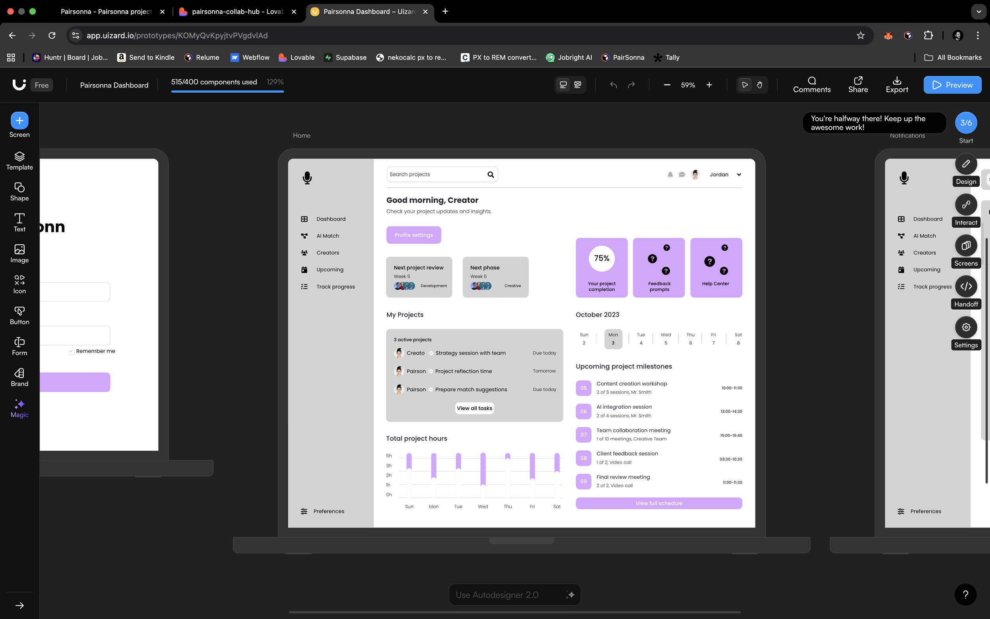Click the undo arrow in toolbar
This screenshot has width=990, height=619.
(613, 85)
